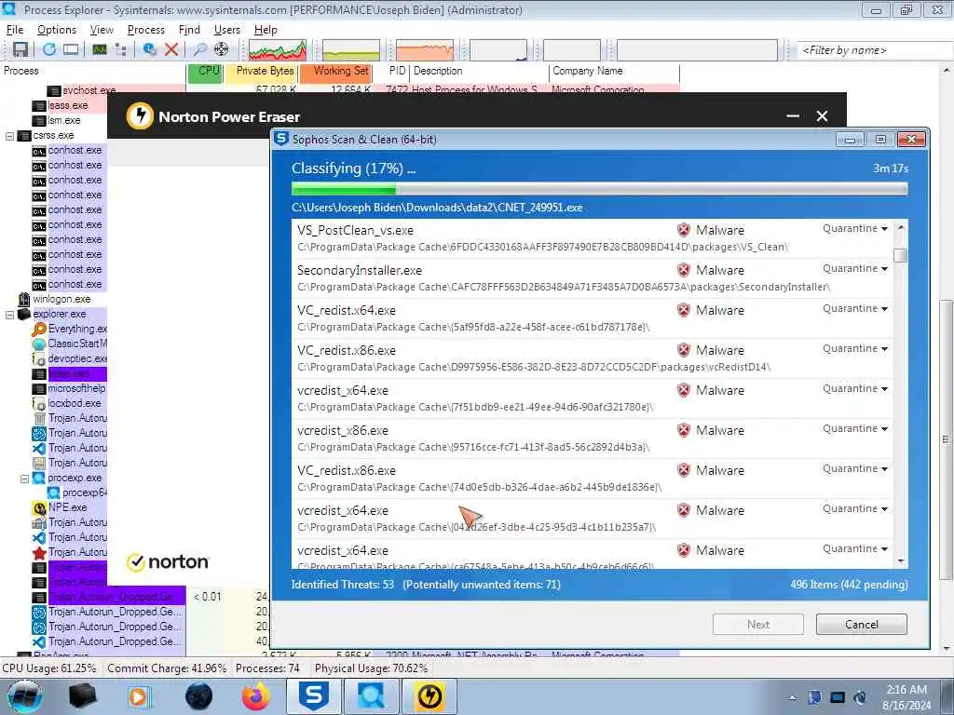Open Quarantine dropdown for SecondaryInstaller.exe
This screenshot has width=954, height=715.
coord(855,269)
